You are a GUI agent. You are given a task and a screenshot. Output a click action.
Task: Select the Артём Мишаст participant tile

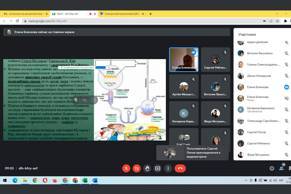pos(184,86)
